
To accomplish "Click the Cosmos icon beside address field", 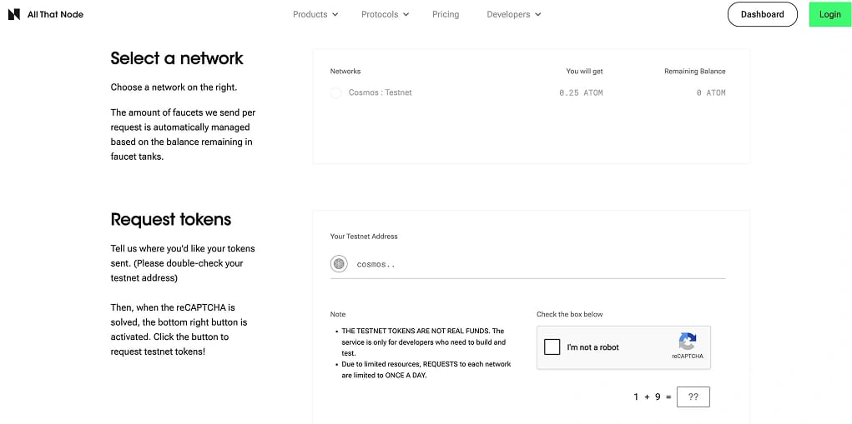I will click(339, 264).
